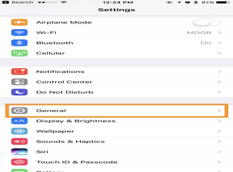233x172 pixels.
Task: Open Display & Brightness settings
Action: coord(76,121)
